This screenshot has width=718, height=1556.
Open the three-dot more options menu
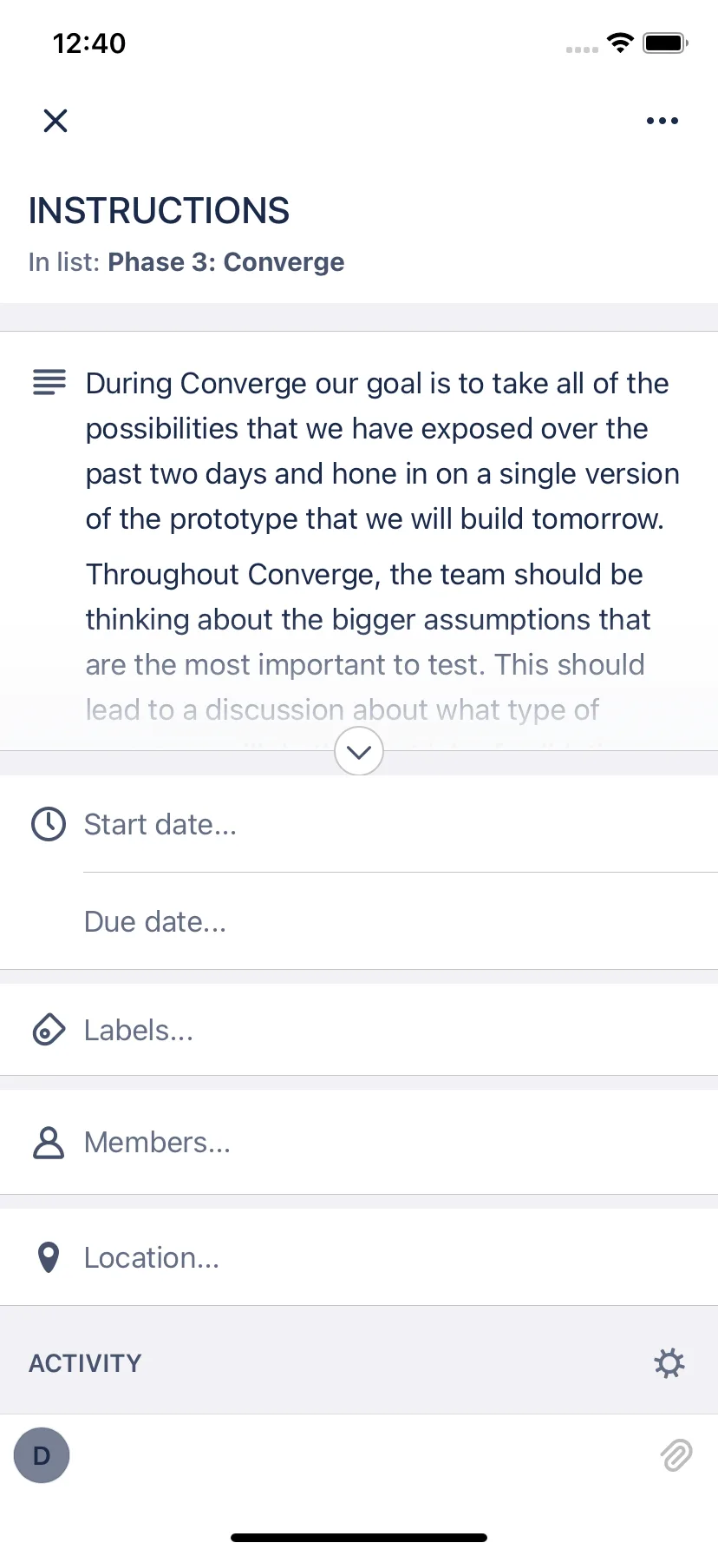663,121
